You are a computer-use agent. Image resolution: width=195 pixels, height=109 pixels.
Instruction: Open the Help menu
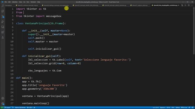pos(39,2)
